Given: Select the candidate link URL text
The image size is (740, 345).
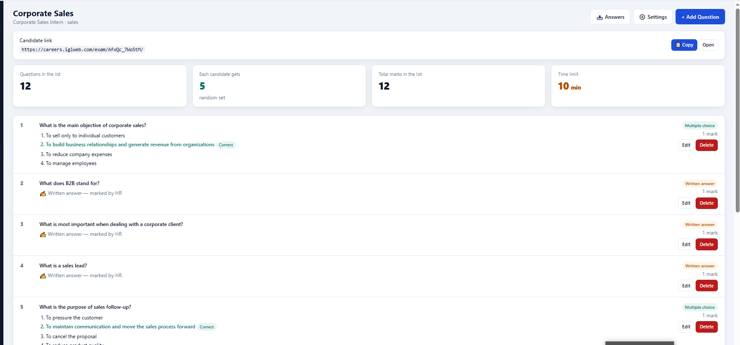Looking at the screenshot, I should pyautogui.click(x=82, y=49).
